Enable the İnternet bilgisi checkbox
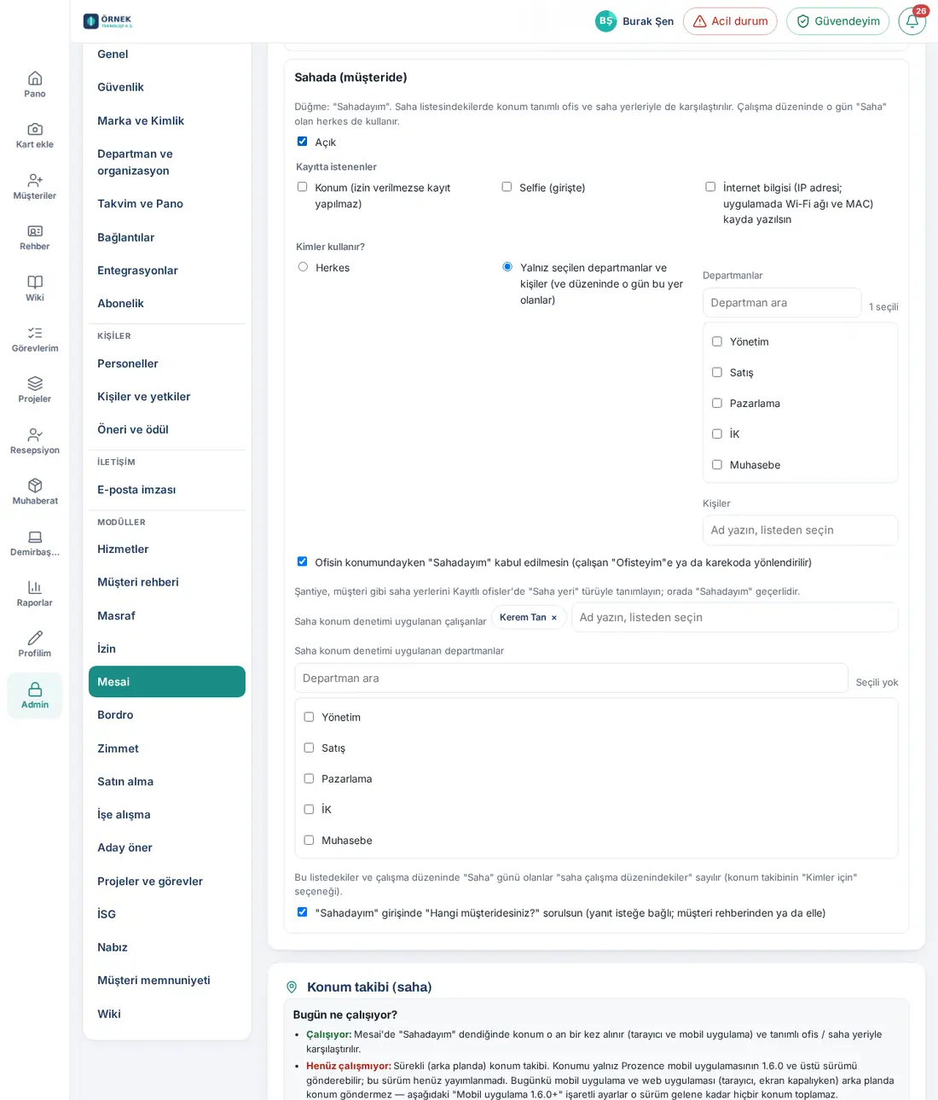 point(710,187)
